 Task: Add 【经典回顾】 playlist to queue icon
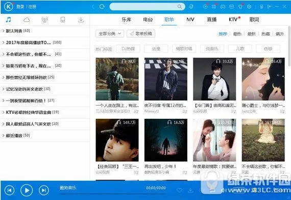[x=136, y=172]
